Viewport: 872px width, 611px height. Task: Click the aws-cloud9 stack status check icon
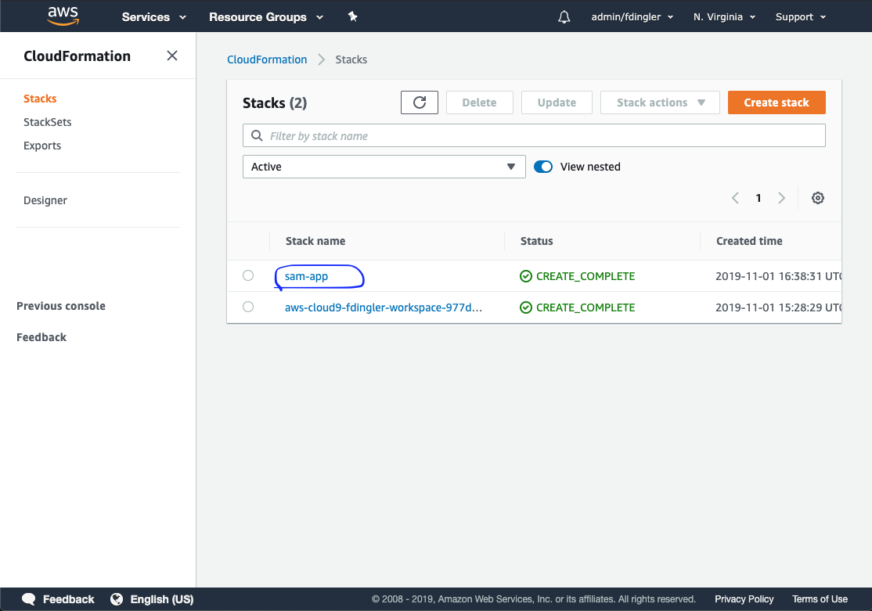[x=525, y=307]
